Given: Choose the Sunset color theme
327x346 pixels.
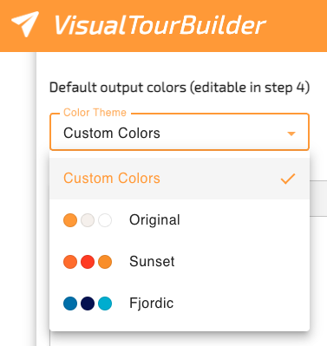Looking at the screenshot, I should pyautogui.click(x=180, y=262).
